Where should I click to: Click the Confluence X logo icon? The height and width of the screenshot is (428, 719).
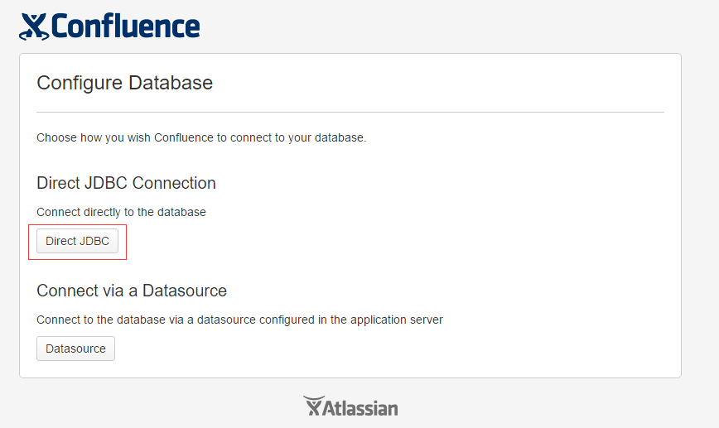(33, 26)
